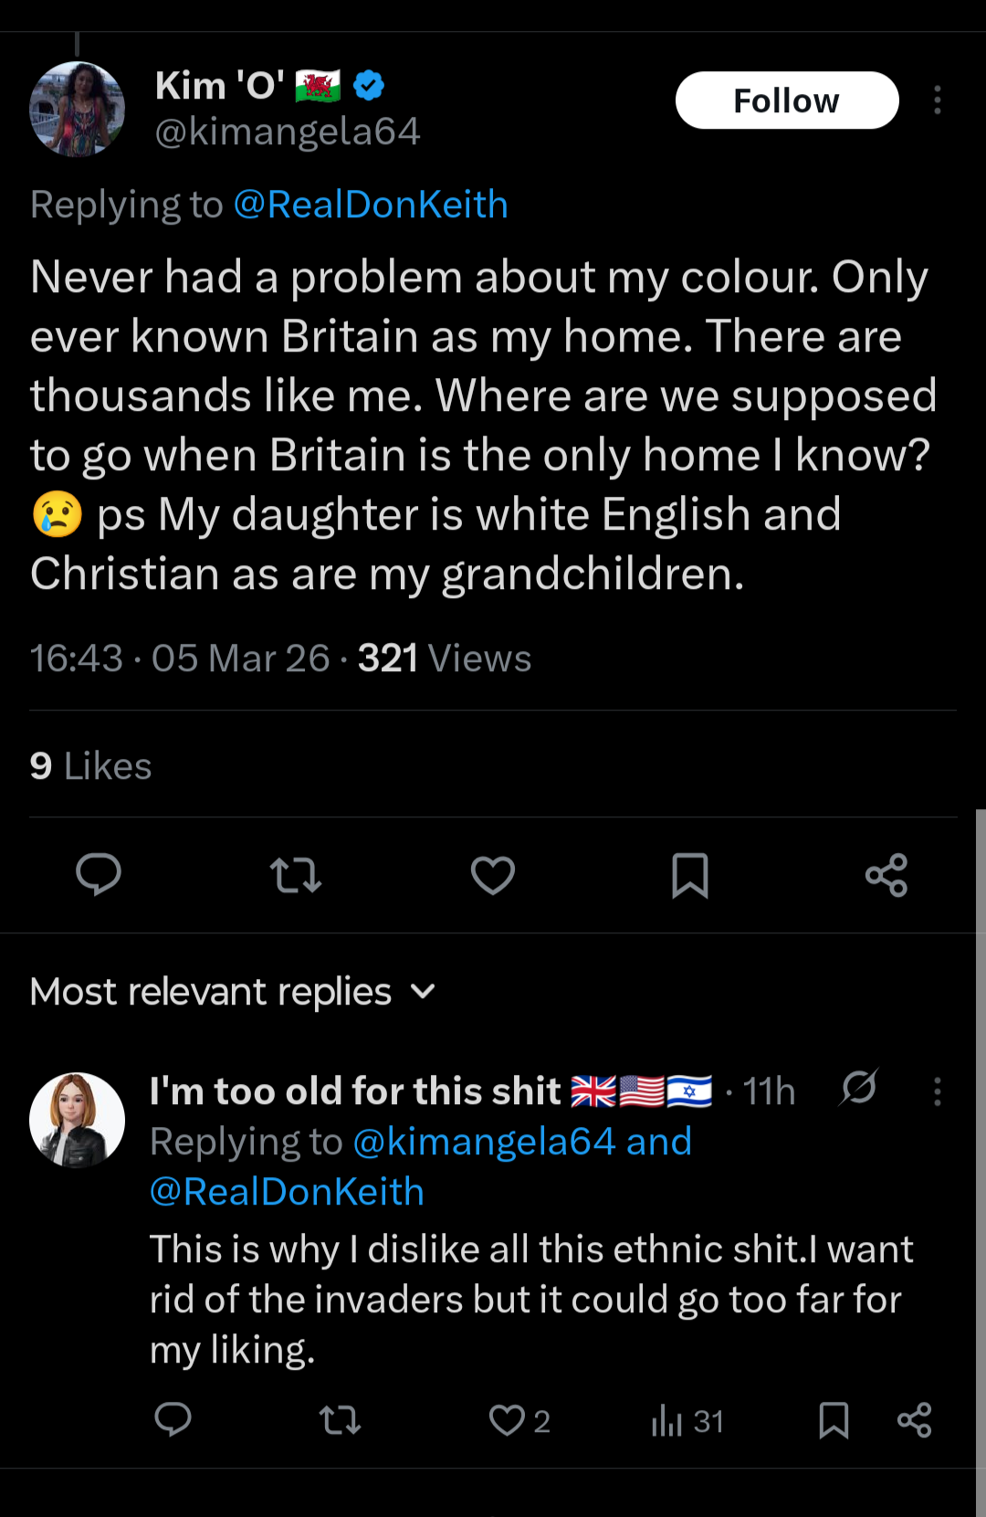986x1517 pixels.
Task: Follow Kim 'O' account
Action: 787,100
